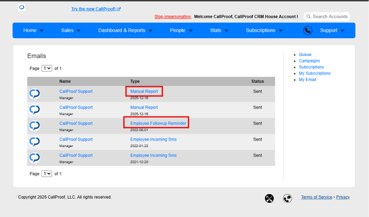Click avatar icon in 2021-12-20 Incoming Sms row
The height and width of the screenshot is (217, 369).
[x=35, y=158]
